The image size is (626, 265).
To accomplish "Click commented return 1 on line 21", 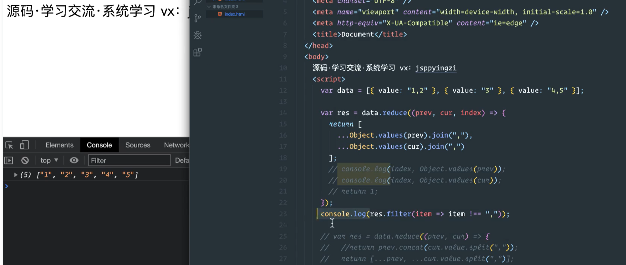I will [x=353, y=191].
